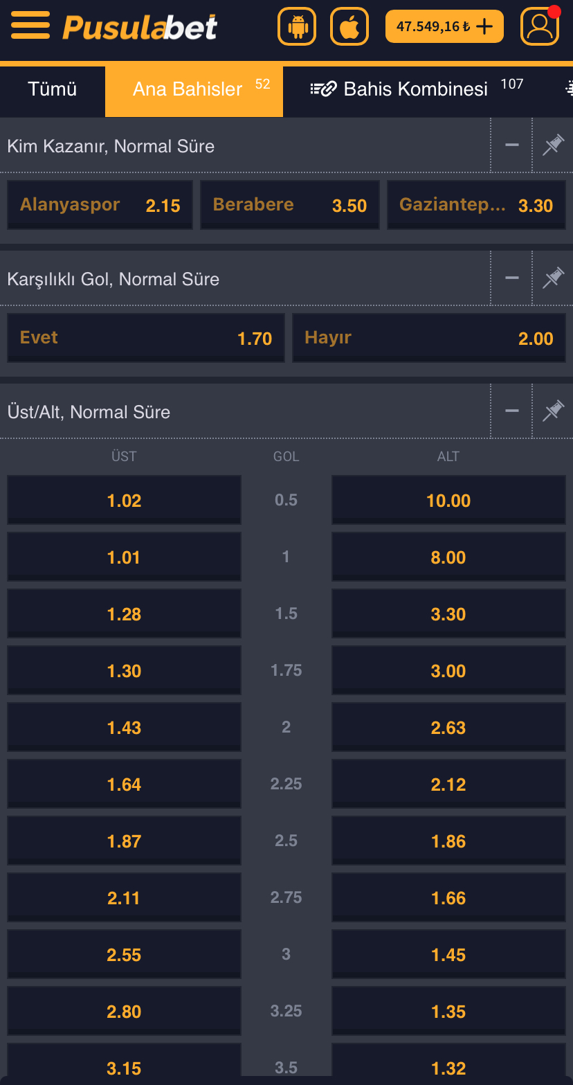The image size is (573, 1085).
Task: Open the account profile icon
Action: [x=540, y=26]
